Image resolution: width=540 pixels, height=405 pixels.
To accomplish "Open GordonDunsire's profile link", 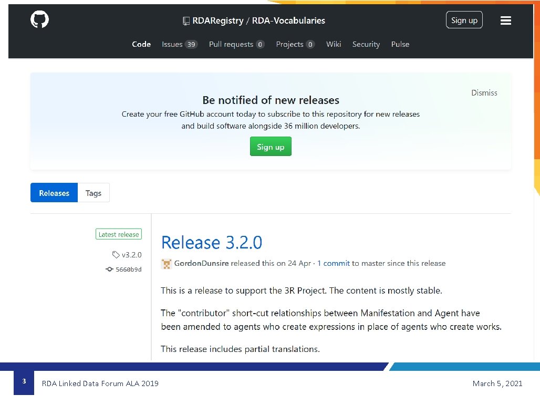I will tap(202, 264).
